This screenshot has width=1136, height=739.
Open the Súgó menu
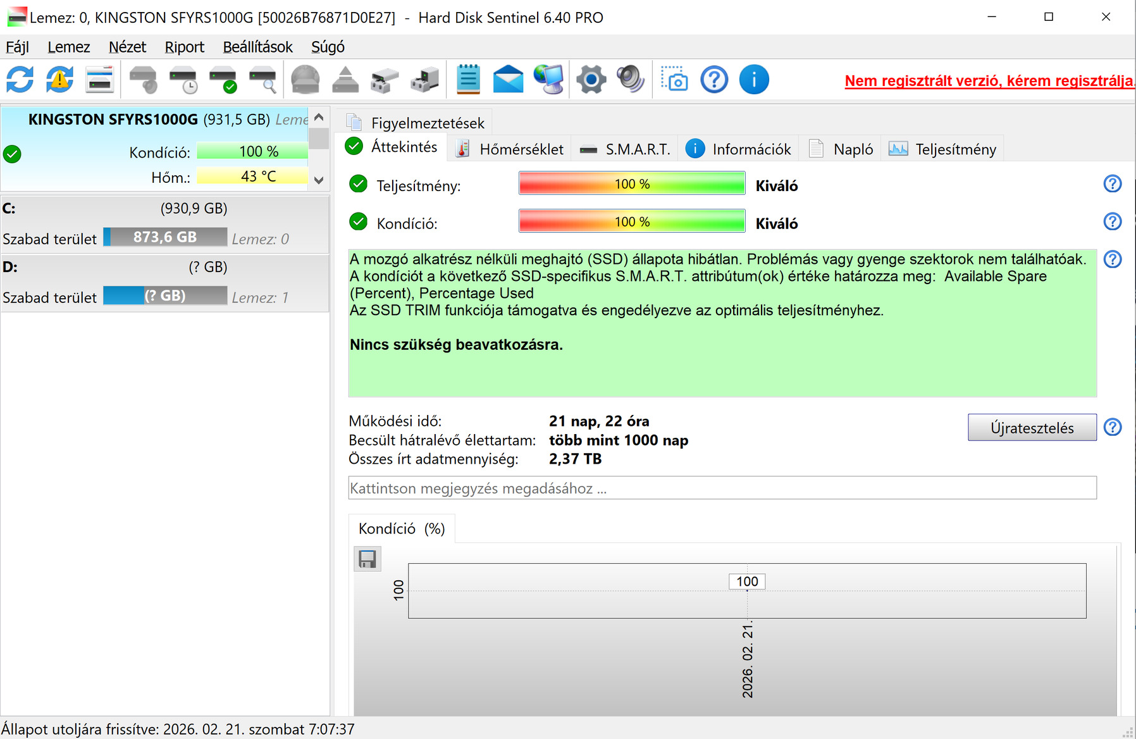[x=328, y=47]
